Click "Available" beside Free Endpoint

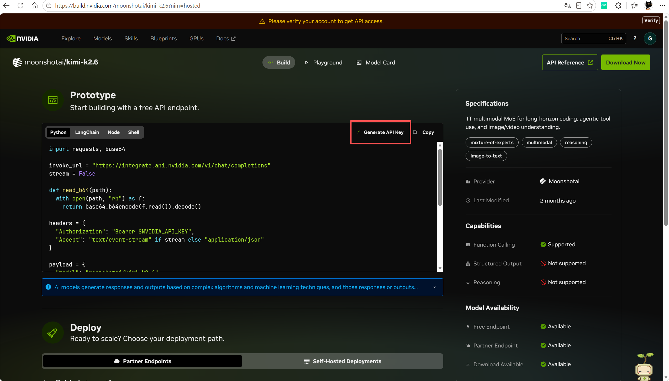(x=559, y=326)
